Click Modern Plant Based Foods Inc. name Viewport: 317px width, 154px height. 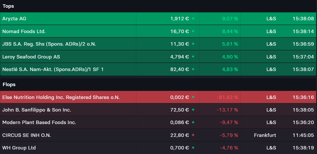[x=39, y=122]
